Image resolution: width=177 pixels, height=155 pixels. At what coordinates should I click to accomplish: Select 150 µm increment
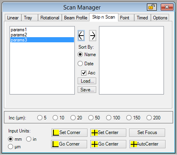133,117
